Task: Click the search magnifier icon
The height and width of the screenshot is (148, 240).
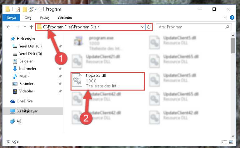Action: 227,27
